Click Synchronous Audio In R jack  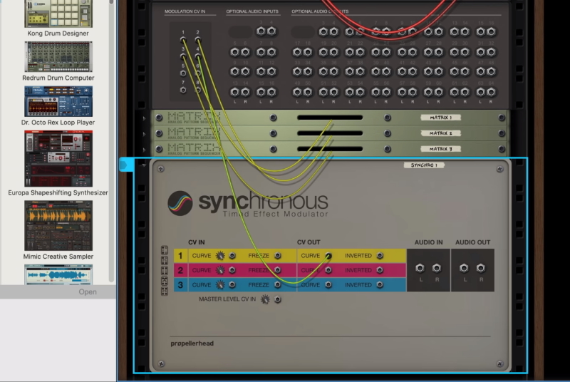pyautogui.click(x=437, y=268)
